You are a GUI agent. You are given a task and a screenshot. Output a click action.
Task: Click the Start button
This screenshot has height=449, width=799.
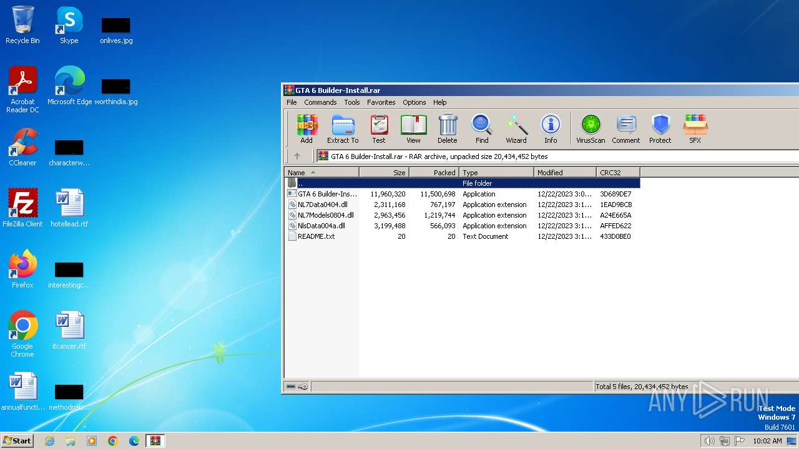tap(17, 440)
